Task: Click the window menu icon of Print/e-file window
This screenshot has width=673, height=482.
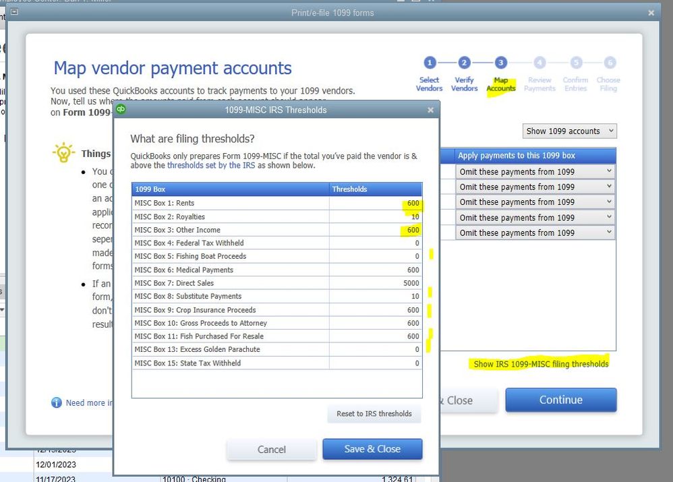Action: point(14,12)
